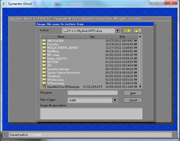Select the RECYCLER folder icon
The width and height of the screenshot is (180, 141).
44,62
